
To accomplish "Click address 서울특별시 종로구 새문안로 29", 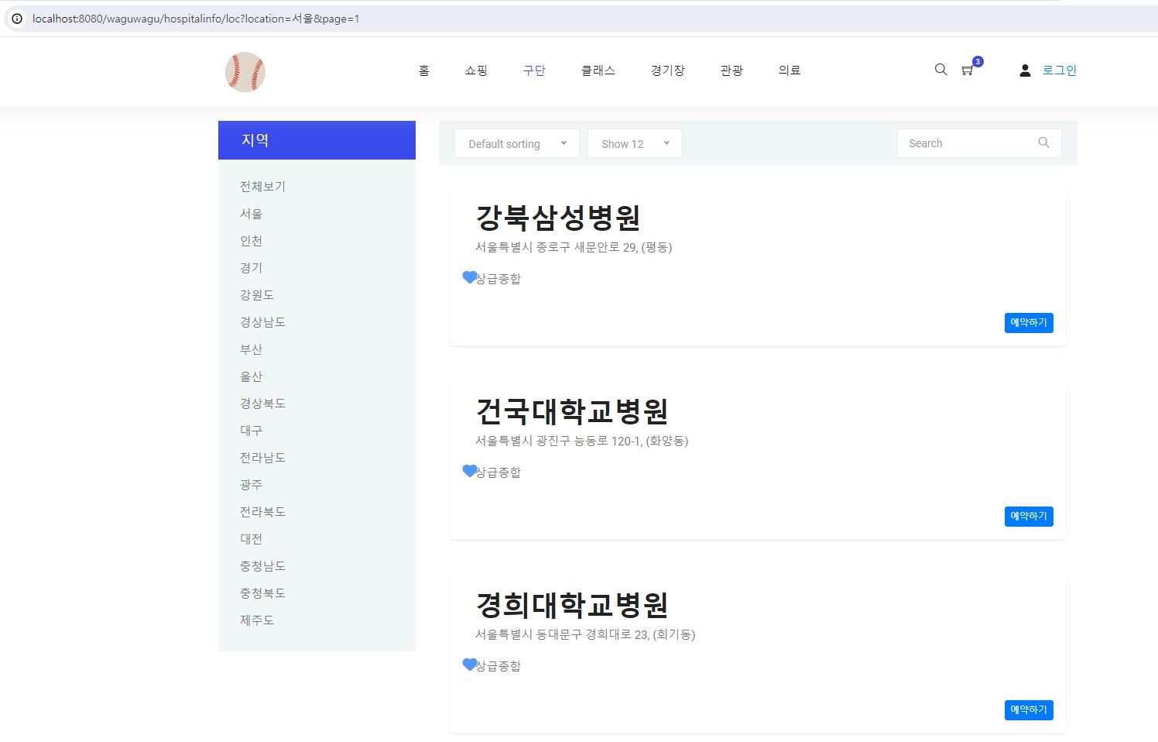I will coord(574,247).
